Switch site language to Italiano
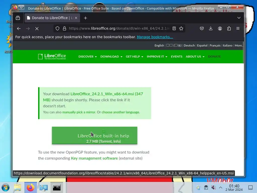Image resolution: width=257 pixels, height=193 pixels. [227, 45]
